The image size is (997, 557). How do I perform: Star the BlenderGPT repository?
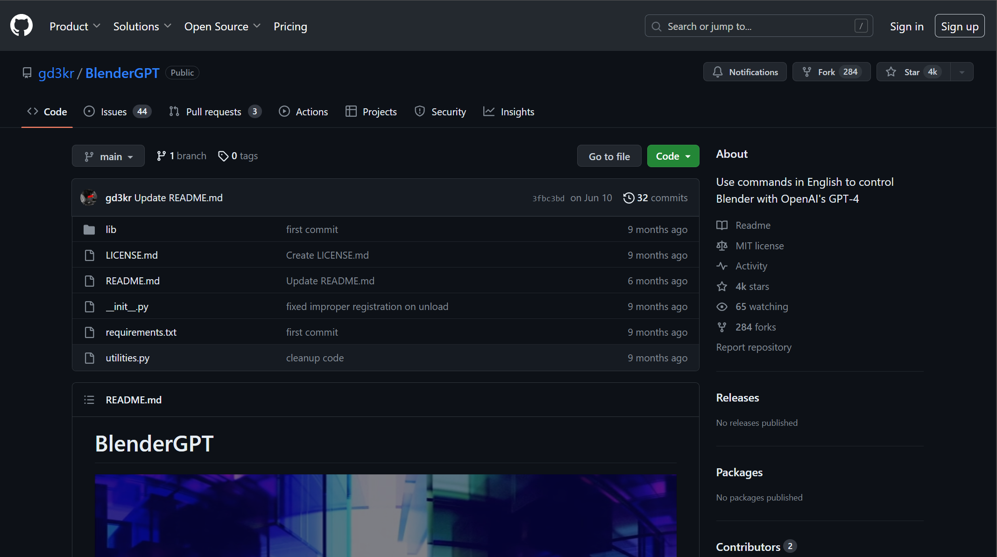[x=913, y=72]
